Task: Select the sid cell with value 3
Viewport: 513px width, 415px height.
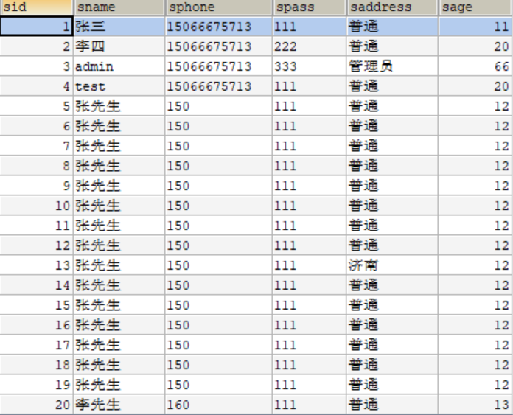Action: click(36, 66)
